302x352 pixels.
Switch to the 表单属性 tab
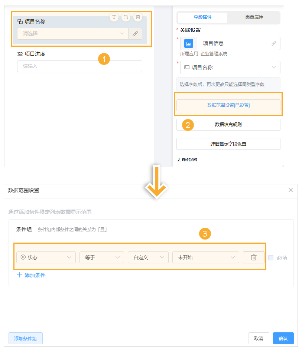coord(255,17)
